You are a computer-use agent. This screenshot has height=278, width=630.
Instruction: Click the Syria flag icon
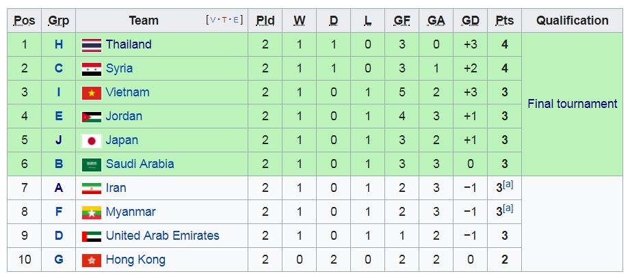coord(92,69)
